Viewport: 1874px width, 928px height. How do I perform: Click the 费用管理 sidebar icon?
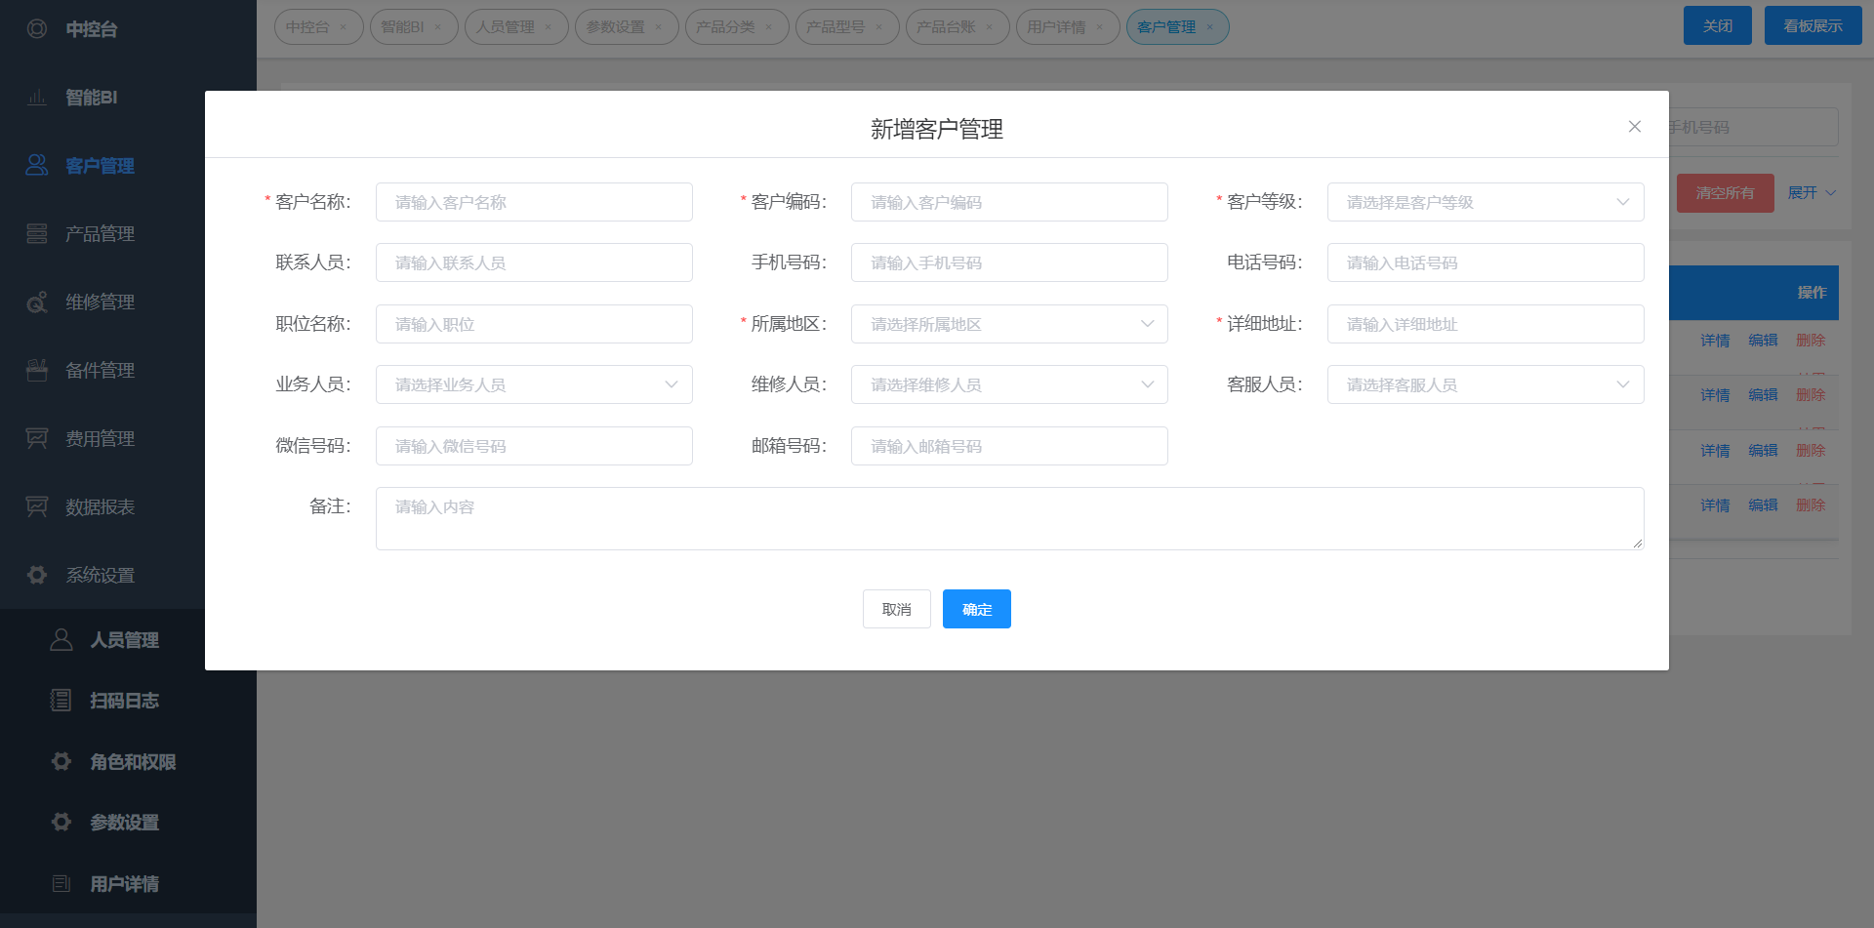click(37, 439)
